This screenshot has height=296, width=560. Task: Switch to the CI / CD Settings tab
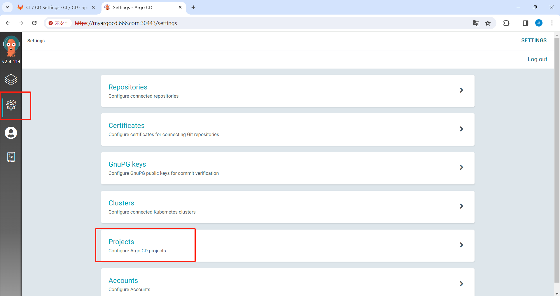(x=52, y=7)
